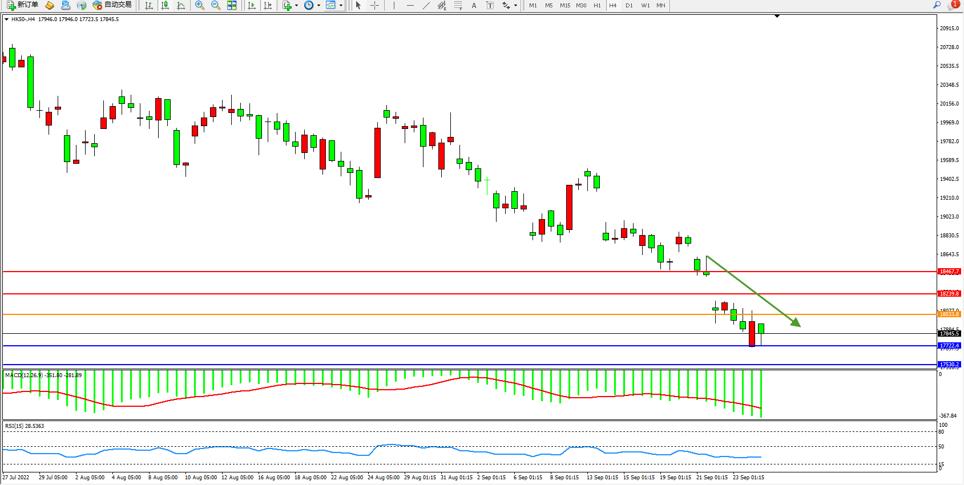This screenshot has height=485, width=964.
Task: Tile chart windows icon
Action: point(232,5)
